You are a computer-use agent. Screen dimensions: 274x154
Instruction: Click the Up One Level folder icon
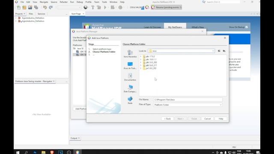(219, 51)
